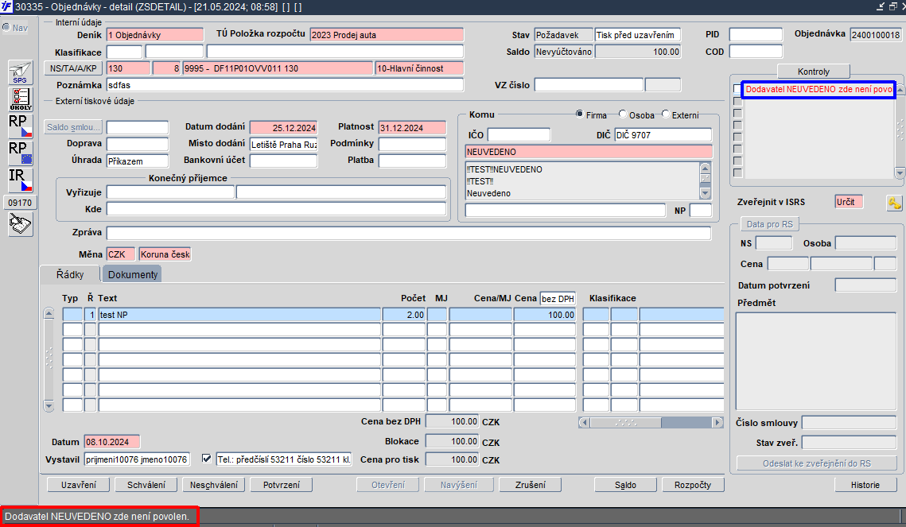
Task: Open the SPS paper plane icon
Action: tap(20, 72)
